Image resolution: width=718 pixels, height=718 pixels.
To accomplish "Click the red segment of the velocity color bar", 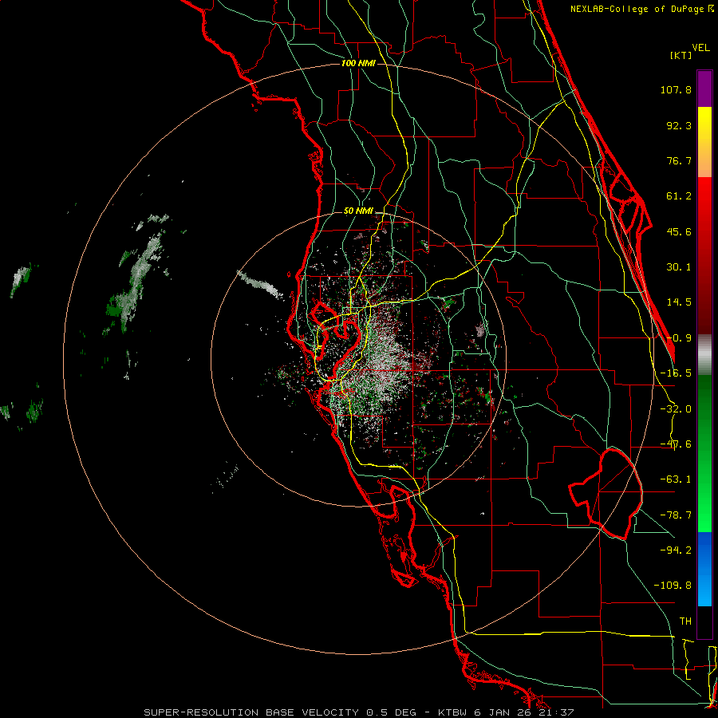I will point(704,255).
